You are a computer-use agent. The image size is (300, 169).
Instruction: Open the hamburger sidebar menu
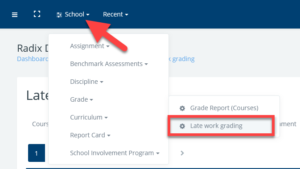15,15
